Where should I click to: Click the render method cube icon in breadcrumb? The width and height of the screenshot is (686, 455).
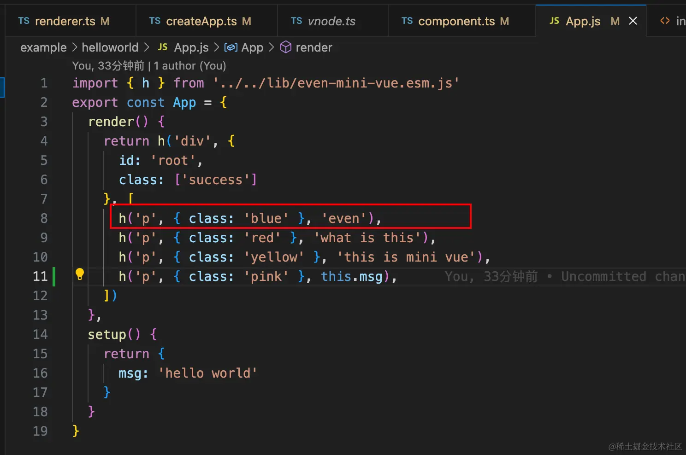pyautogui.click(x=286, y=47)
